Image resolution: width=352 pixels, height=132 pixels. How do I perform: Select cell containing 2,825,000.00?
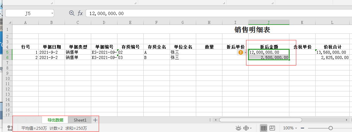tap(332, 58)
